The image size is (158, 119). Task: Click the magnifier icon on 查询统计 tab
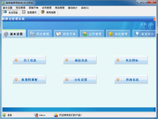137,34
